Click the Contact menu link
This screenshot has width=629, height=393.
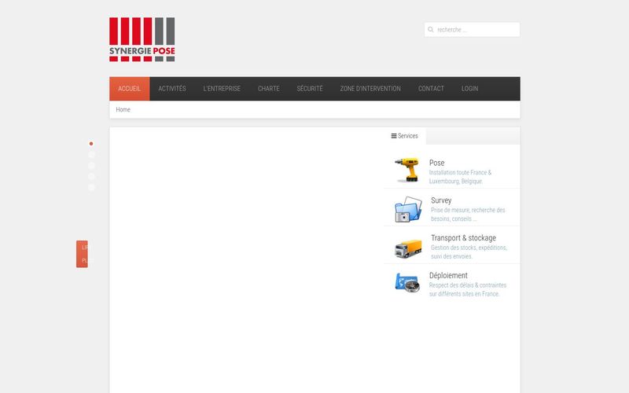point(431,89)
